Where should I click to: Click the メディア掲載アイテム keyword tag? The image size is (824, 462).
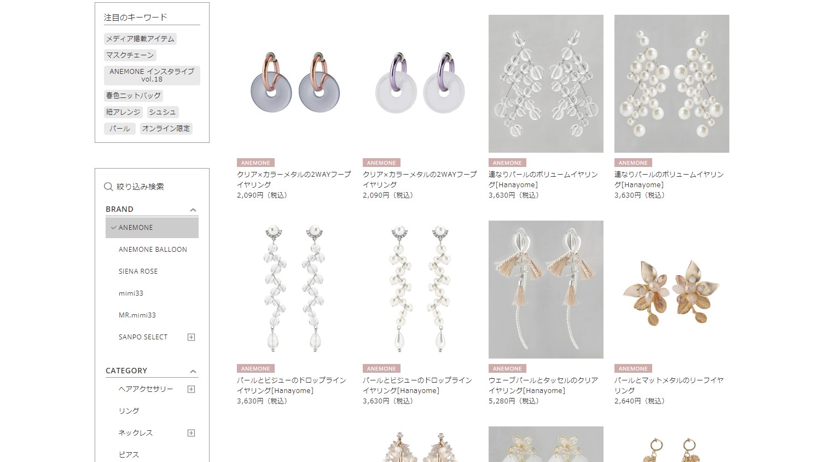(x=140, y=39)
